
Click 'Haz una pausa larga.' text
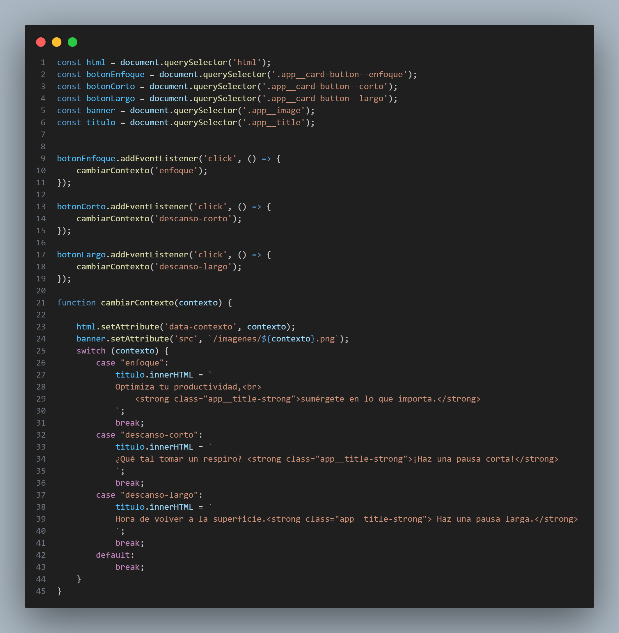pos(486,519)
